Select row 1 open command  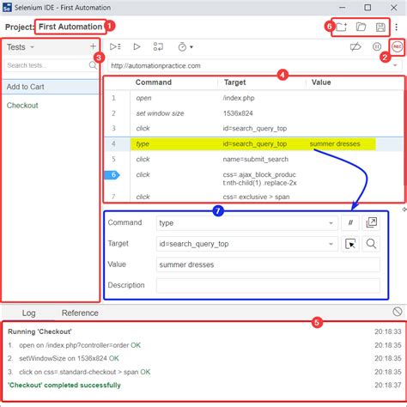pos(253,98)
